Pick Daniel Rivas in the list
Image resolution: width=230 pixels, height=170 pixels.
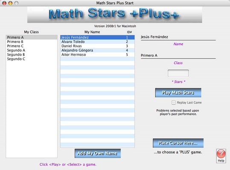97,46
